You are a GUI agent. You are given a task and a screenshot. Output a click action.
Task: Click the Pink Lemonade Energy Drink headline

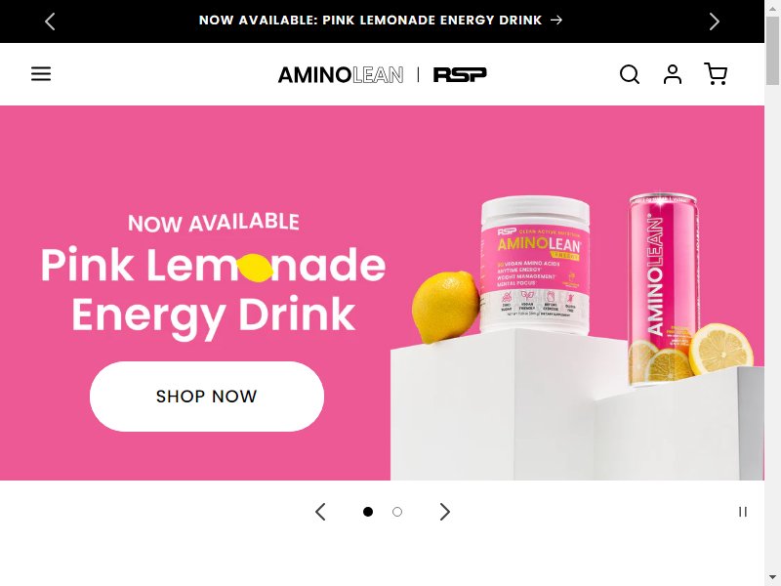pyautogui.click(x=213, y=290)
